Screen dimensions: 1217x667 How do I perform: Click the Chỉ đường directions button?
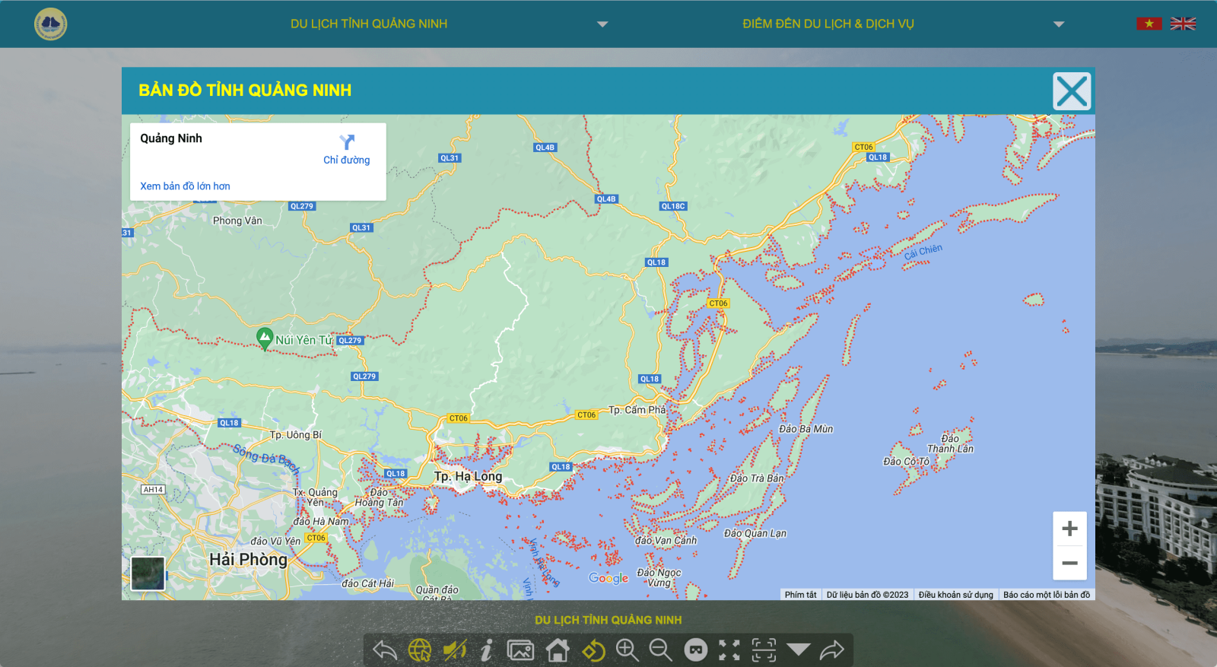coord(347,150)
